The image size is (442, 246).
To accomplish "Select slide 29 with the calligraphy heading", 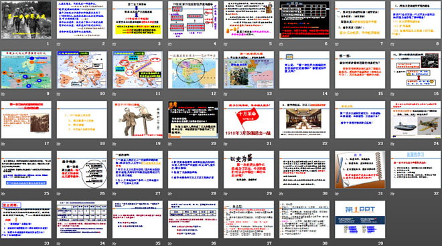I will (249, 170).
